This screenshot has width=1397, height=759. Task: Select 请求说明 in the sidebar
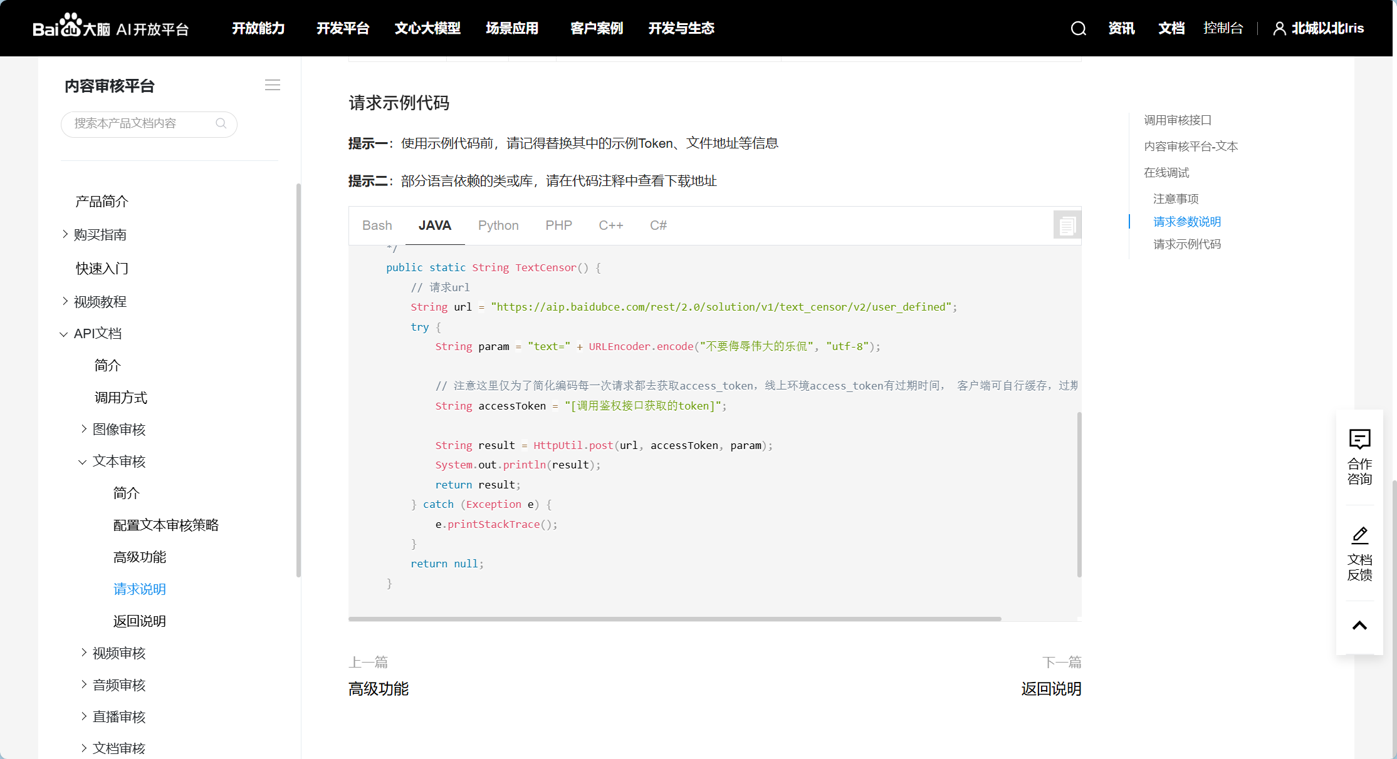(140, 589)
